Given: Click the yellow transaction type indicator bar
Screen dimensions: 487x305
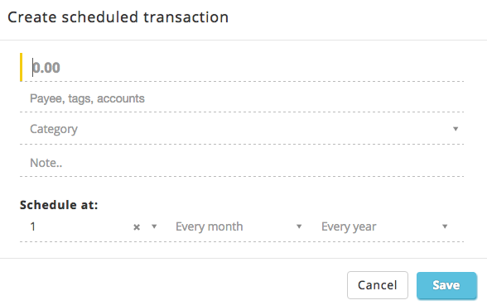Looking at the screenshot, I should [x=22, y=67].
